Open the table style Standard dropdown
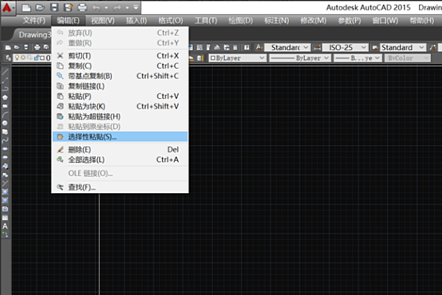Viewport: 442px width, 295px height. pos(403,47)
